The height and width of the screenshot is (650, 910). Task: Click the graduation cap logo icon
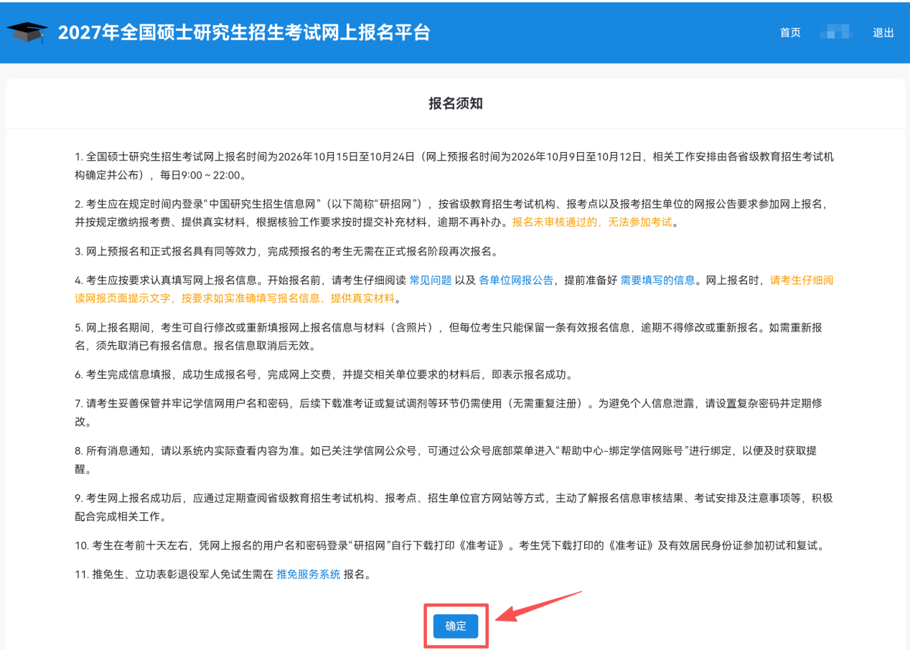pos(27,32)
